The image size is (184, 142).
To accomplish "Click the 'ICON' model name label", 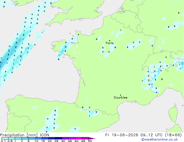I will 44,135.
